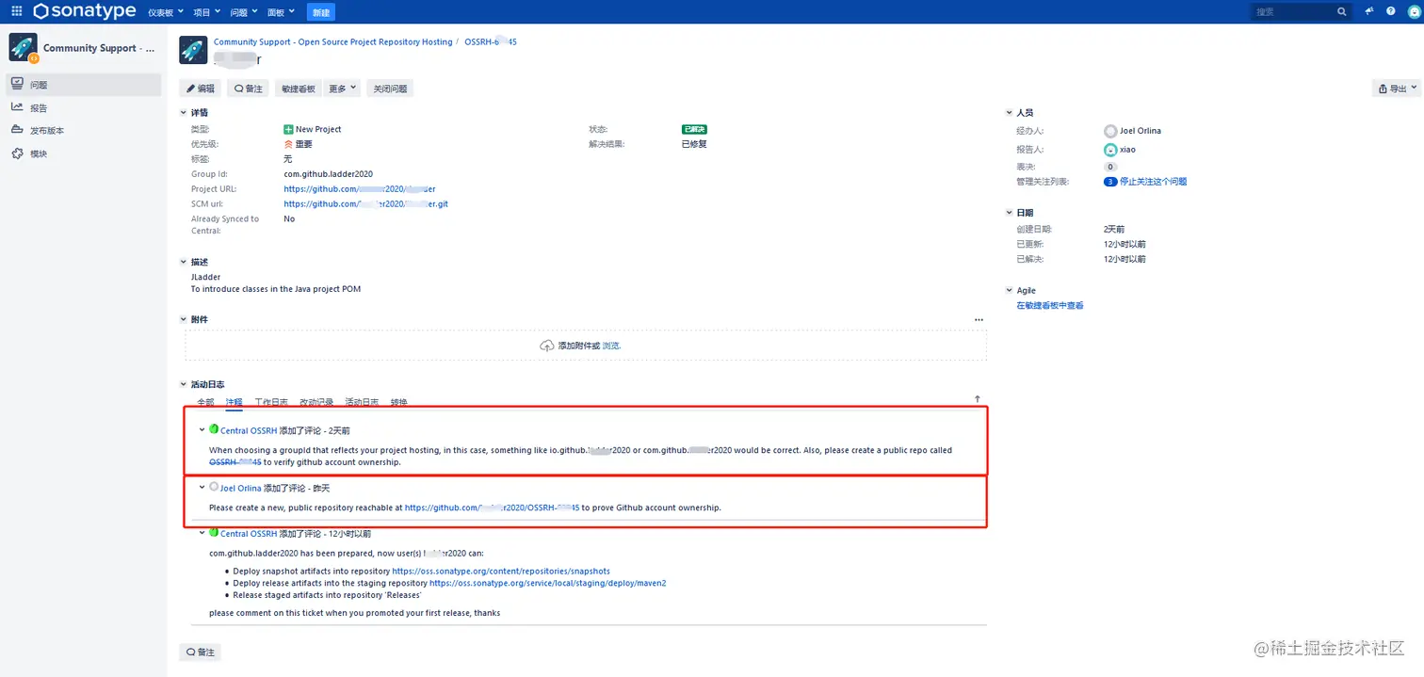Click the sort order arrow in activity log

coord(977,399)
